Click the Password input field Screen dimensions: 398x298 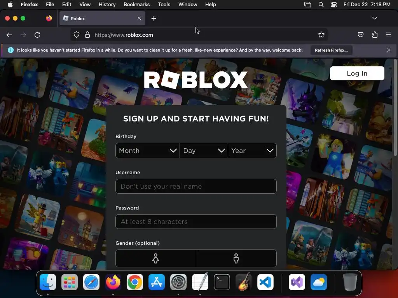[x=196, y=222]
